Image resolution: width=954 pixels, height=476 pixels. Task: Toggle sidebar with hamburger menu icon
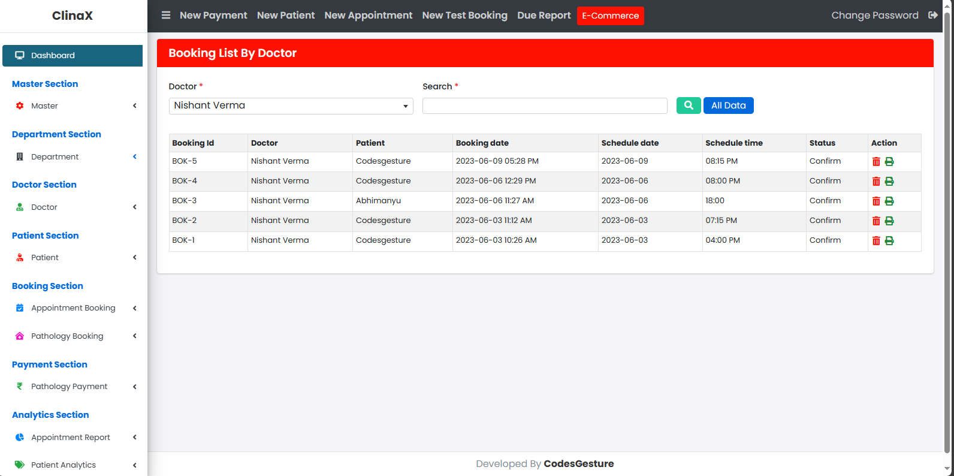pyautogui.click(x=166, y=16)
